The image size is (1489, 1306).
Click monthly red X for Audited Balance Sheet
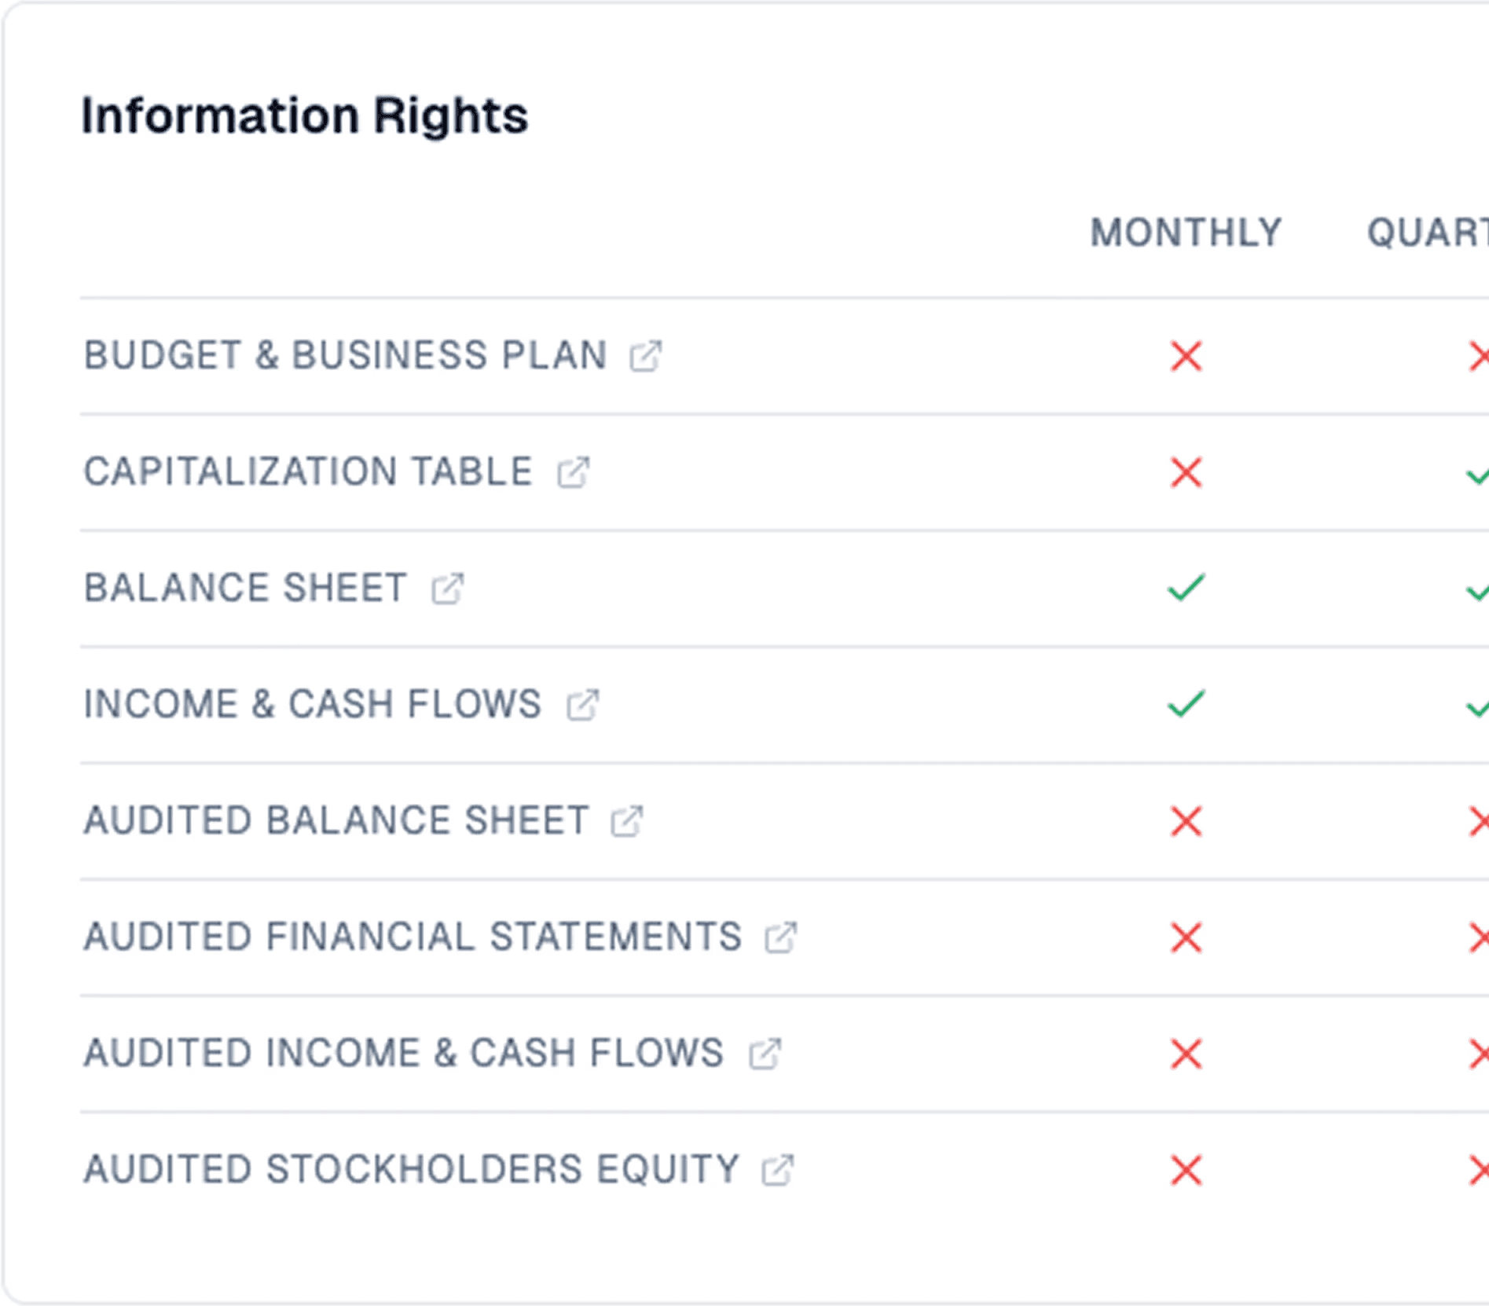coord(1186,821)
